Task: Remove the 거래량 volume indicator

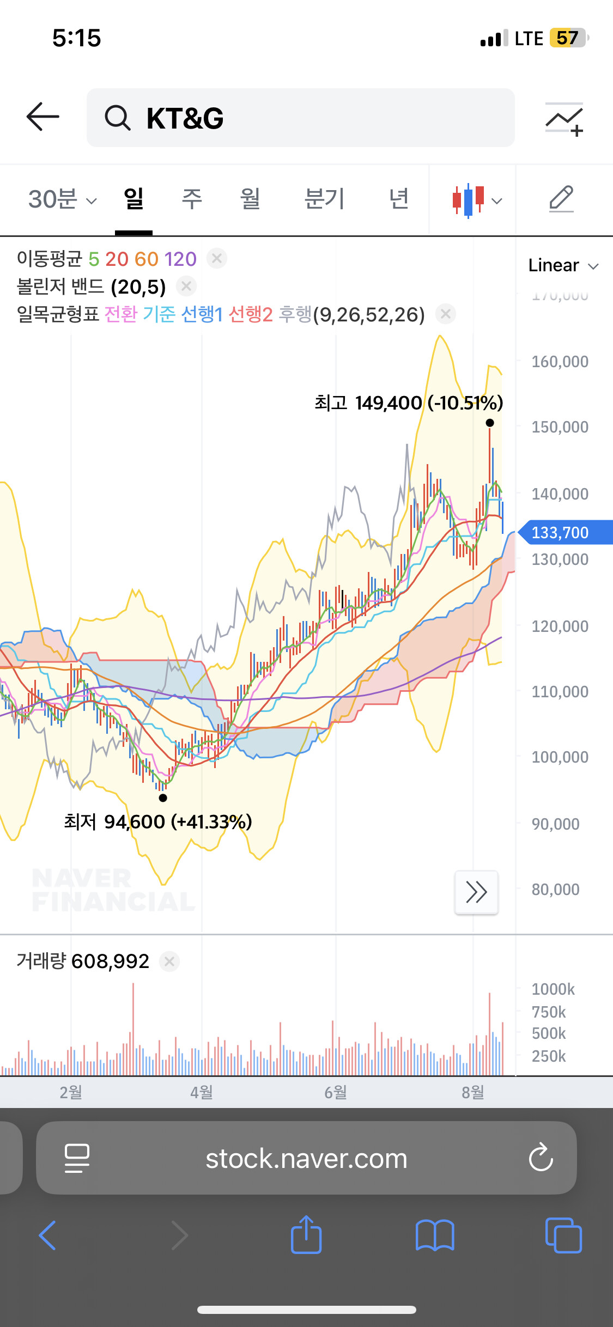Action: 169,961
